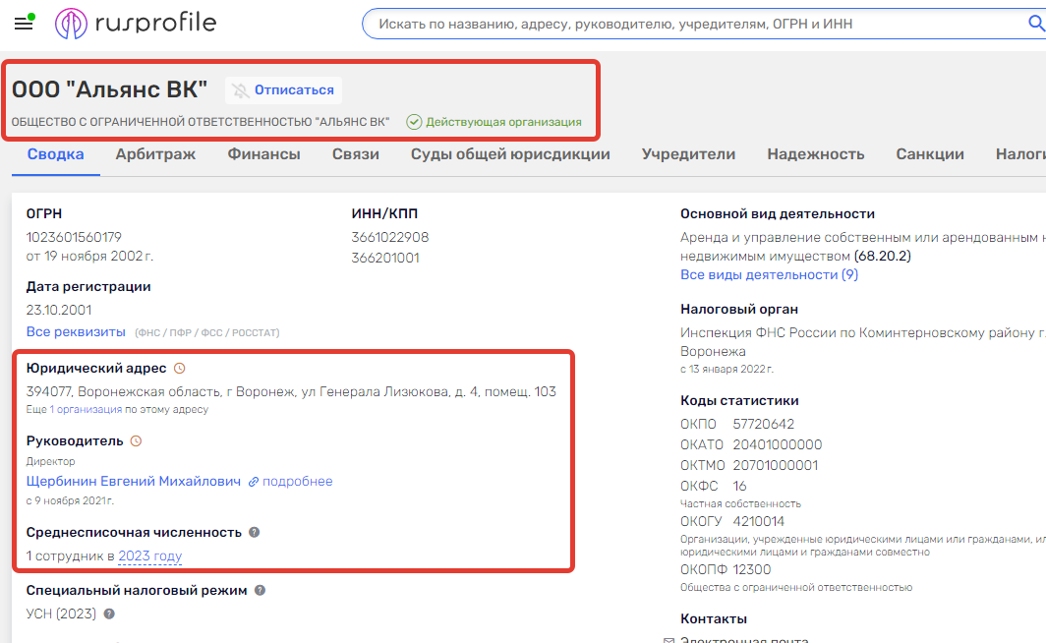Screen dimensions: 1046x643
Task: Click the ОКОГУ code 4210014
Action: 759,522
